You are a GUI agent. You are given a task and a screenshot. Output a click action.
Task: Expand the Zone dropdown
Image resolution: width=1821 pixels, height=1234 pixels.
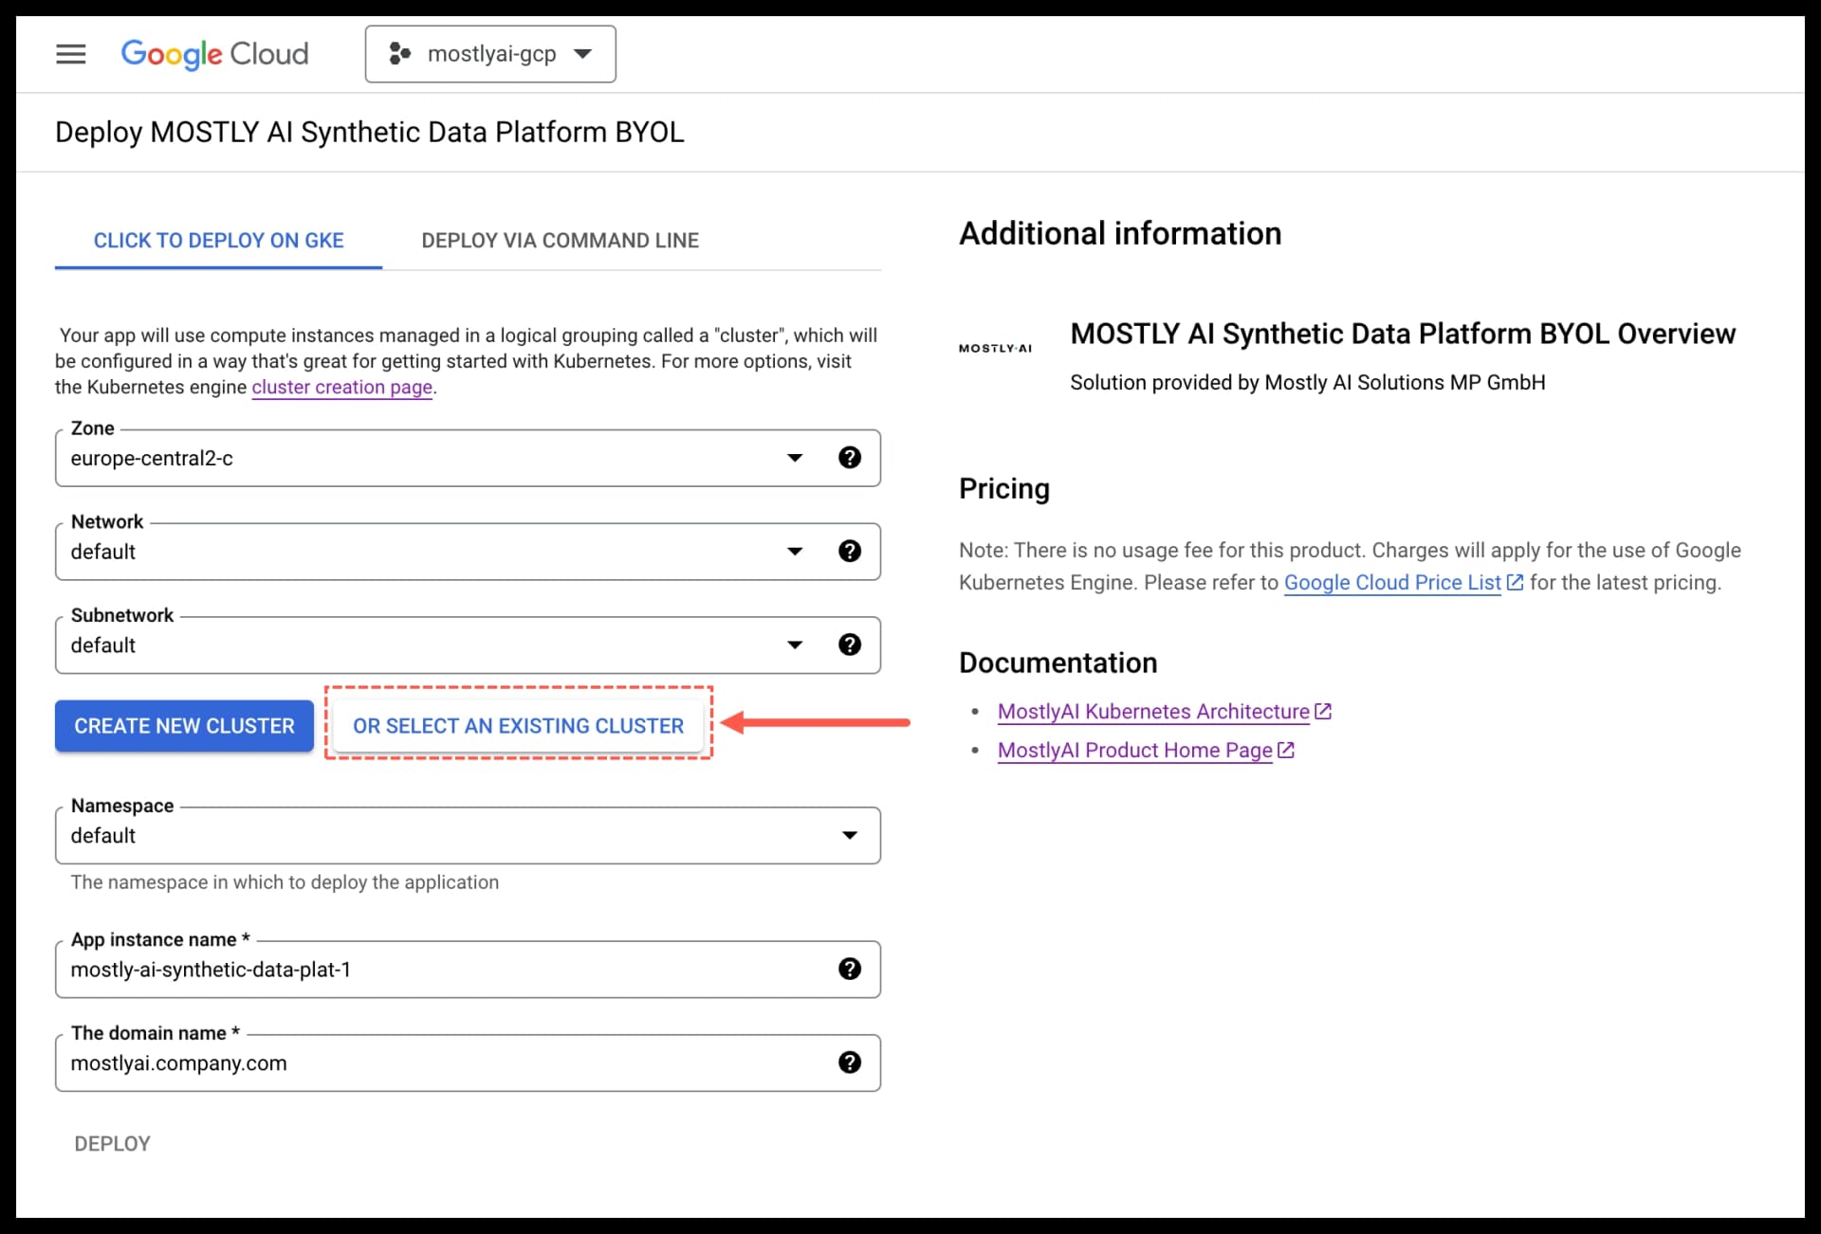795,457
